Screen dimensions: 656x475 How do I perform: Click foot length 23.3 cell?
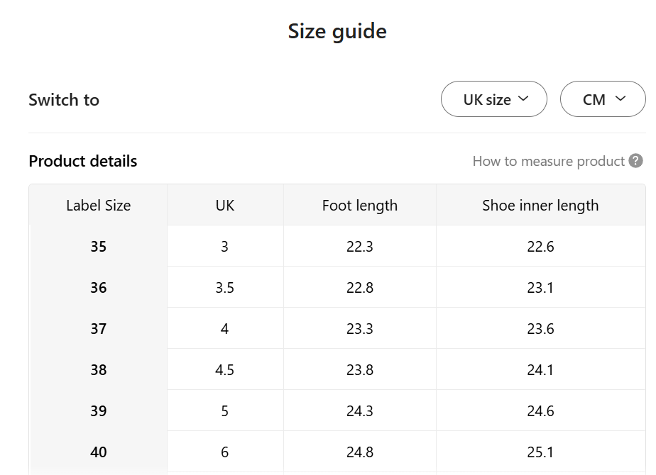359,329
